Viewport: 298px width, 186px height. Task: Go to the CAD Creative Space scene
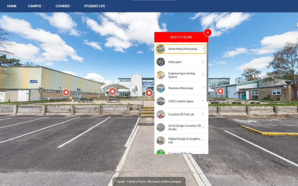180,101
